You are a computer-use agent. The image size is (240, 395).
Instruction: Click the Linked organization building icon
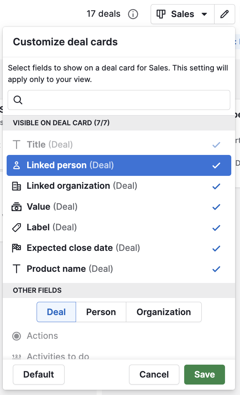pos(16,186)
